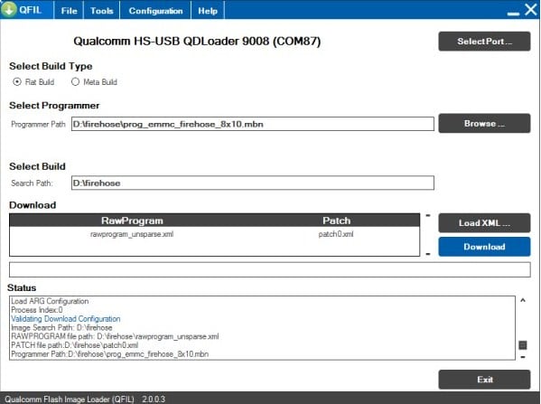Click the Status log scroll-down arrow
The width and height of the screenshot is (541, 404).
point(523,357)
